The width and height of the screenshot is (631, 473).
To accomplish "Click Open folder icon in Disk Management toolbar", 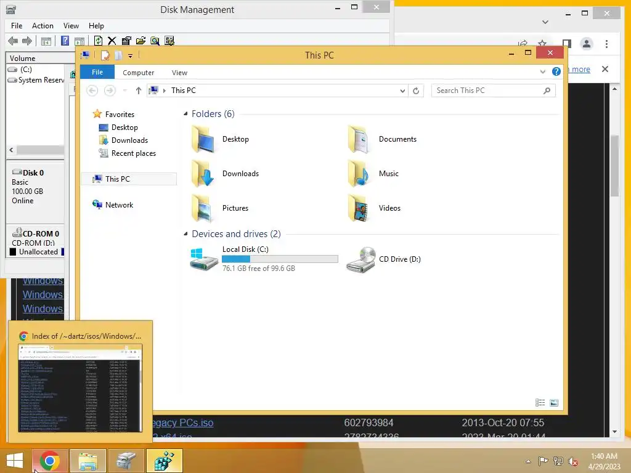I will (140, 41).
